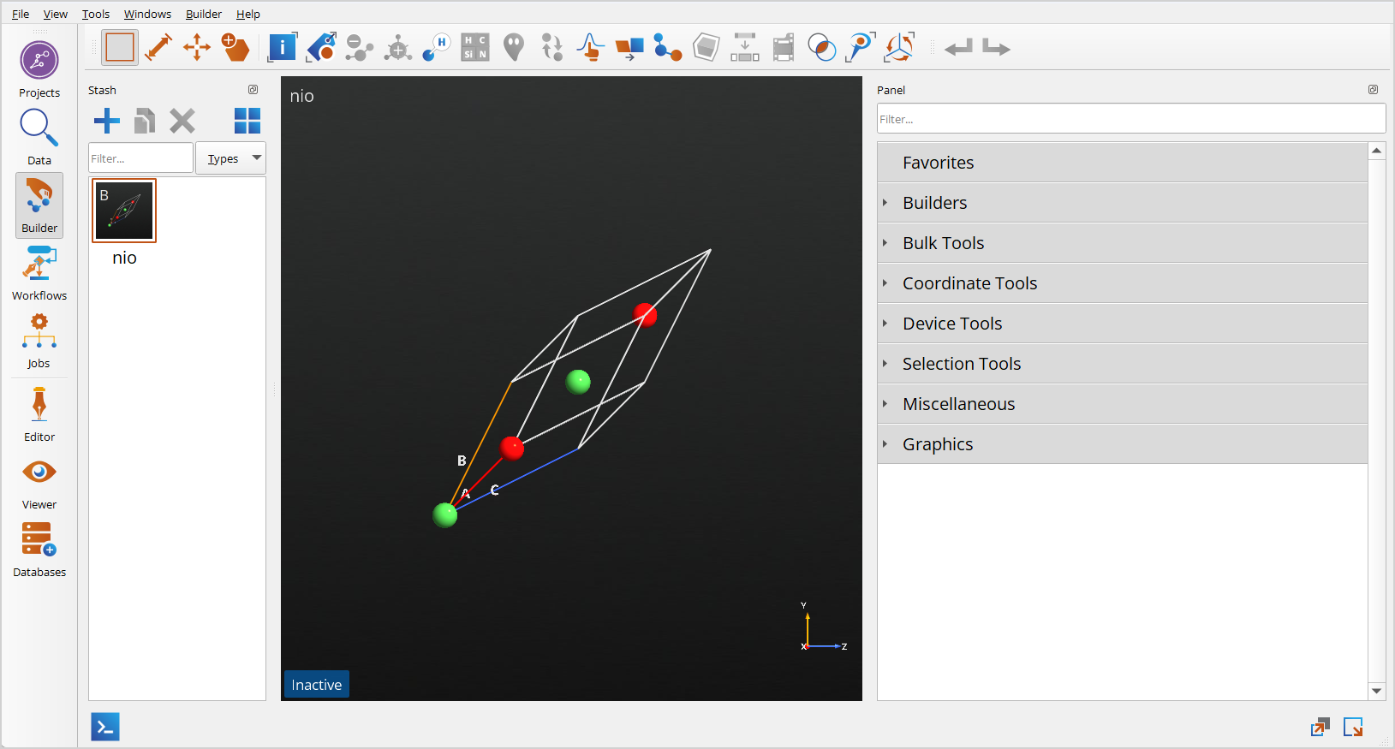Undock the Panel widget
Image resolution: width=1395 pixels, height=749 pixels.
click(1374, 90)
